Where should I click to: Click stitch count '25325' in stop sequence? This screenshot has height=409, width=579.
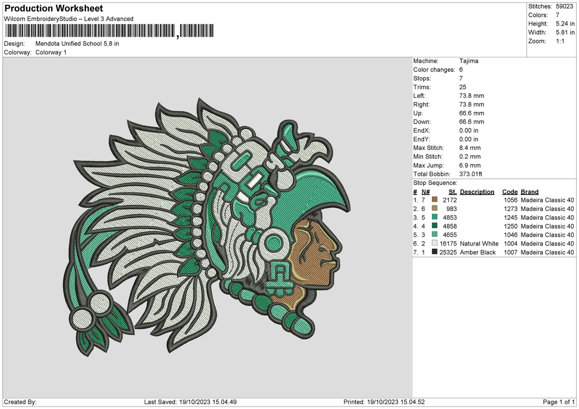coord(448,252)
